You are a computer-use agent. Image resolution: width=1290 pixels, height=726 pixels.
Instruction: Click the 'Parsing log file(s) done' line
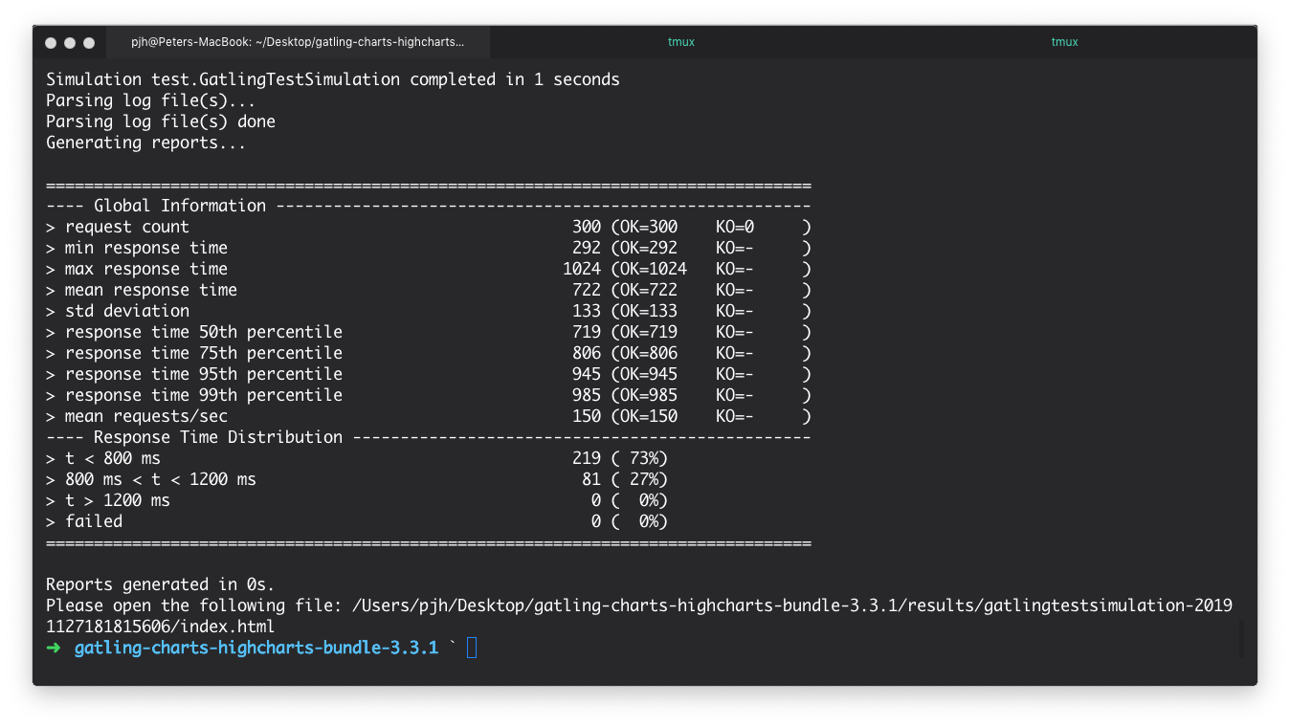pos(161,121)
